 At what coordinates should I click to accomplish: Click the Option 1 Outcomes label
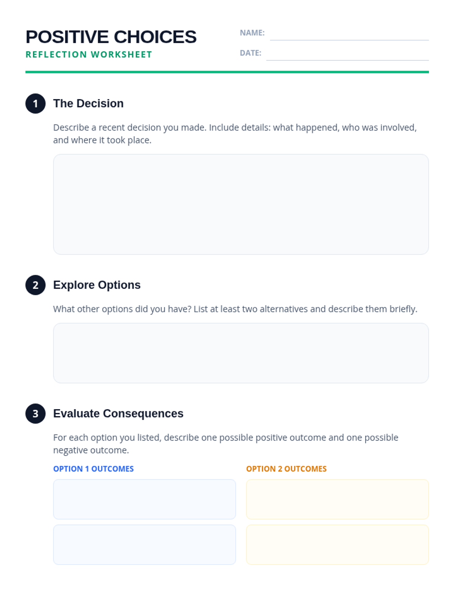(93, 469)
